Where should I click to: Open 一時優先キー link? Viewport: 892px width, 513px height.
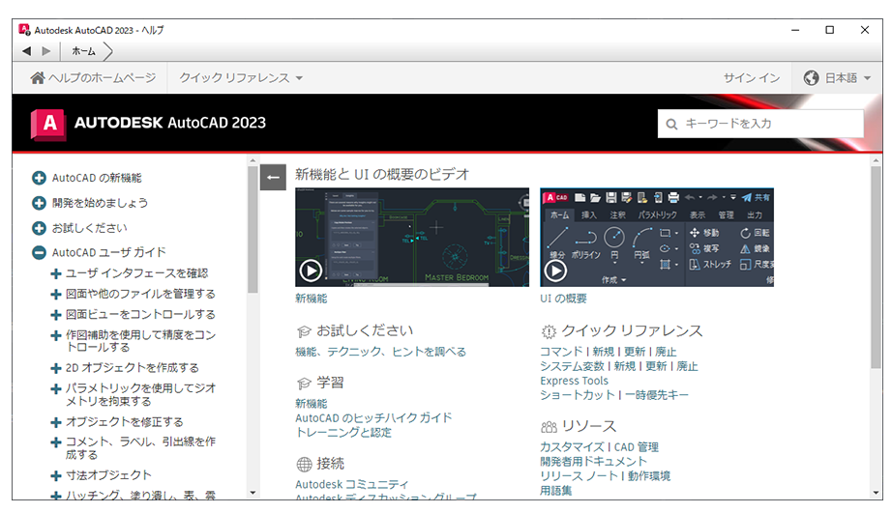point(657,395)
